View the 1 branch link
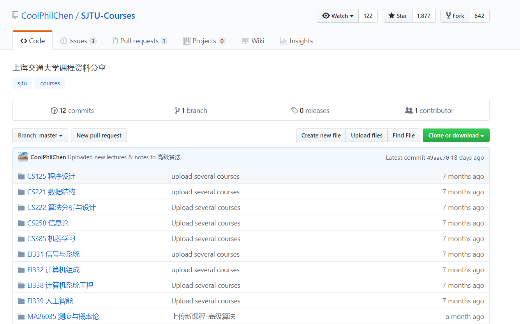 coord(191,111)
